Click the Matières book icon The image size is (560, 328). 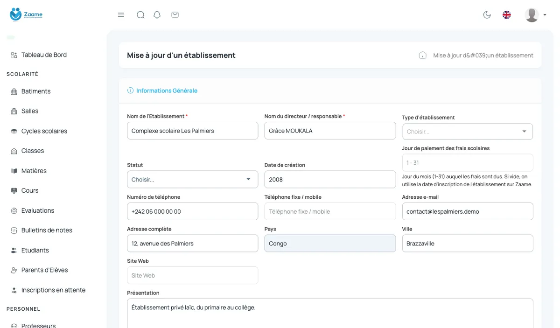[x=14, y=171]
